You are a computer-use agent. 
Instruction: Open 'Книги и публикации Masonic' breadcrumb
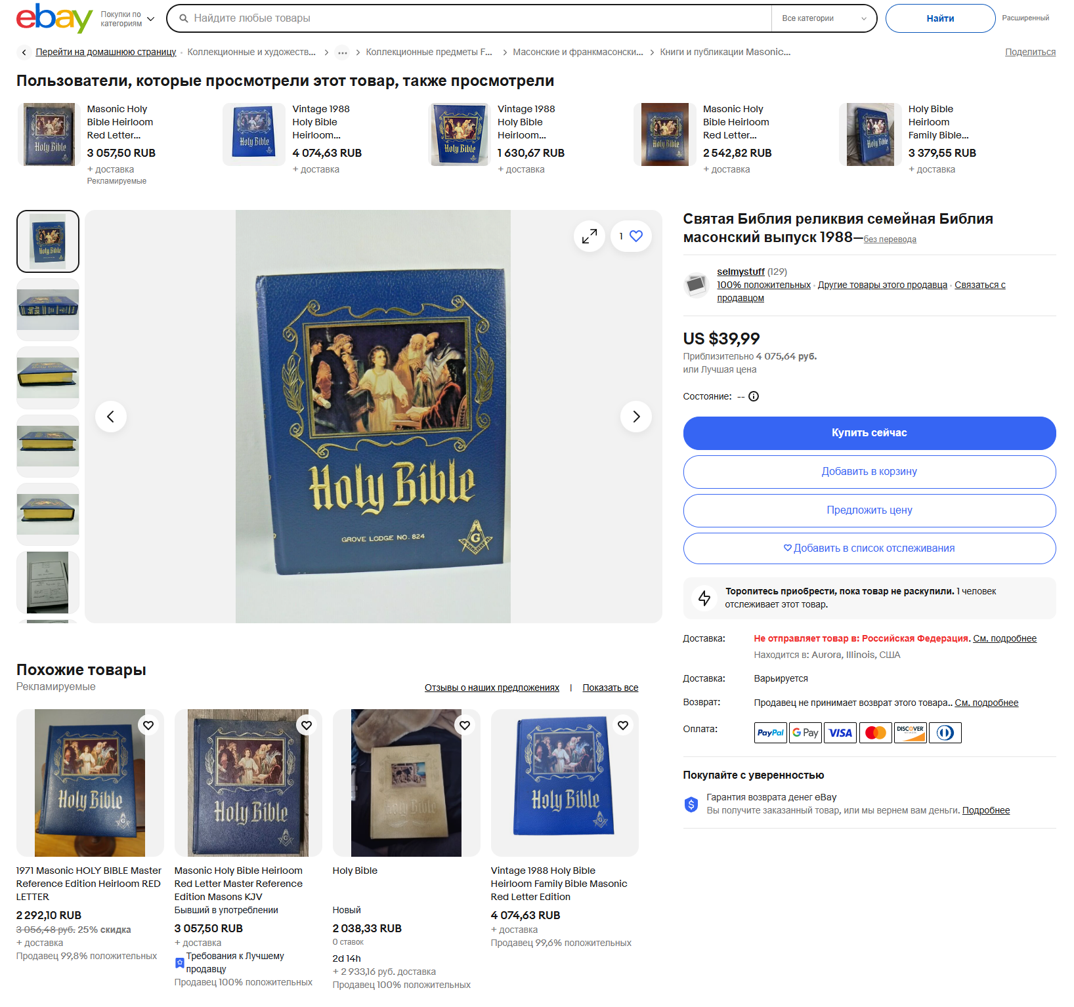point(725,52)
